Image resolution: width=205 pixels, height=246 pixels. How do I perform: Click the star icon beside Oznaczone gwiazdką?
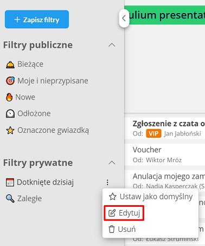(x=10, y=131)
